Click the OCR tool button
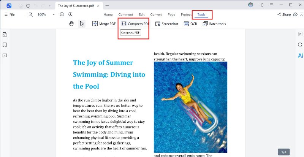The height and width of the screenshot is (157, 304). click(190, 24)
